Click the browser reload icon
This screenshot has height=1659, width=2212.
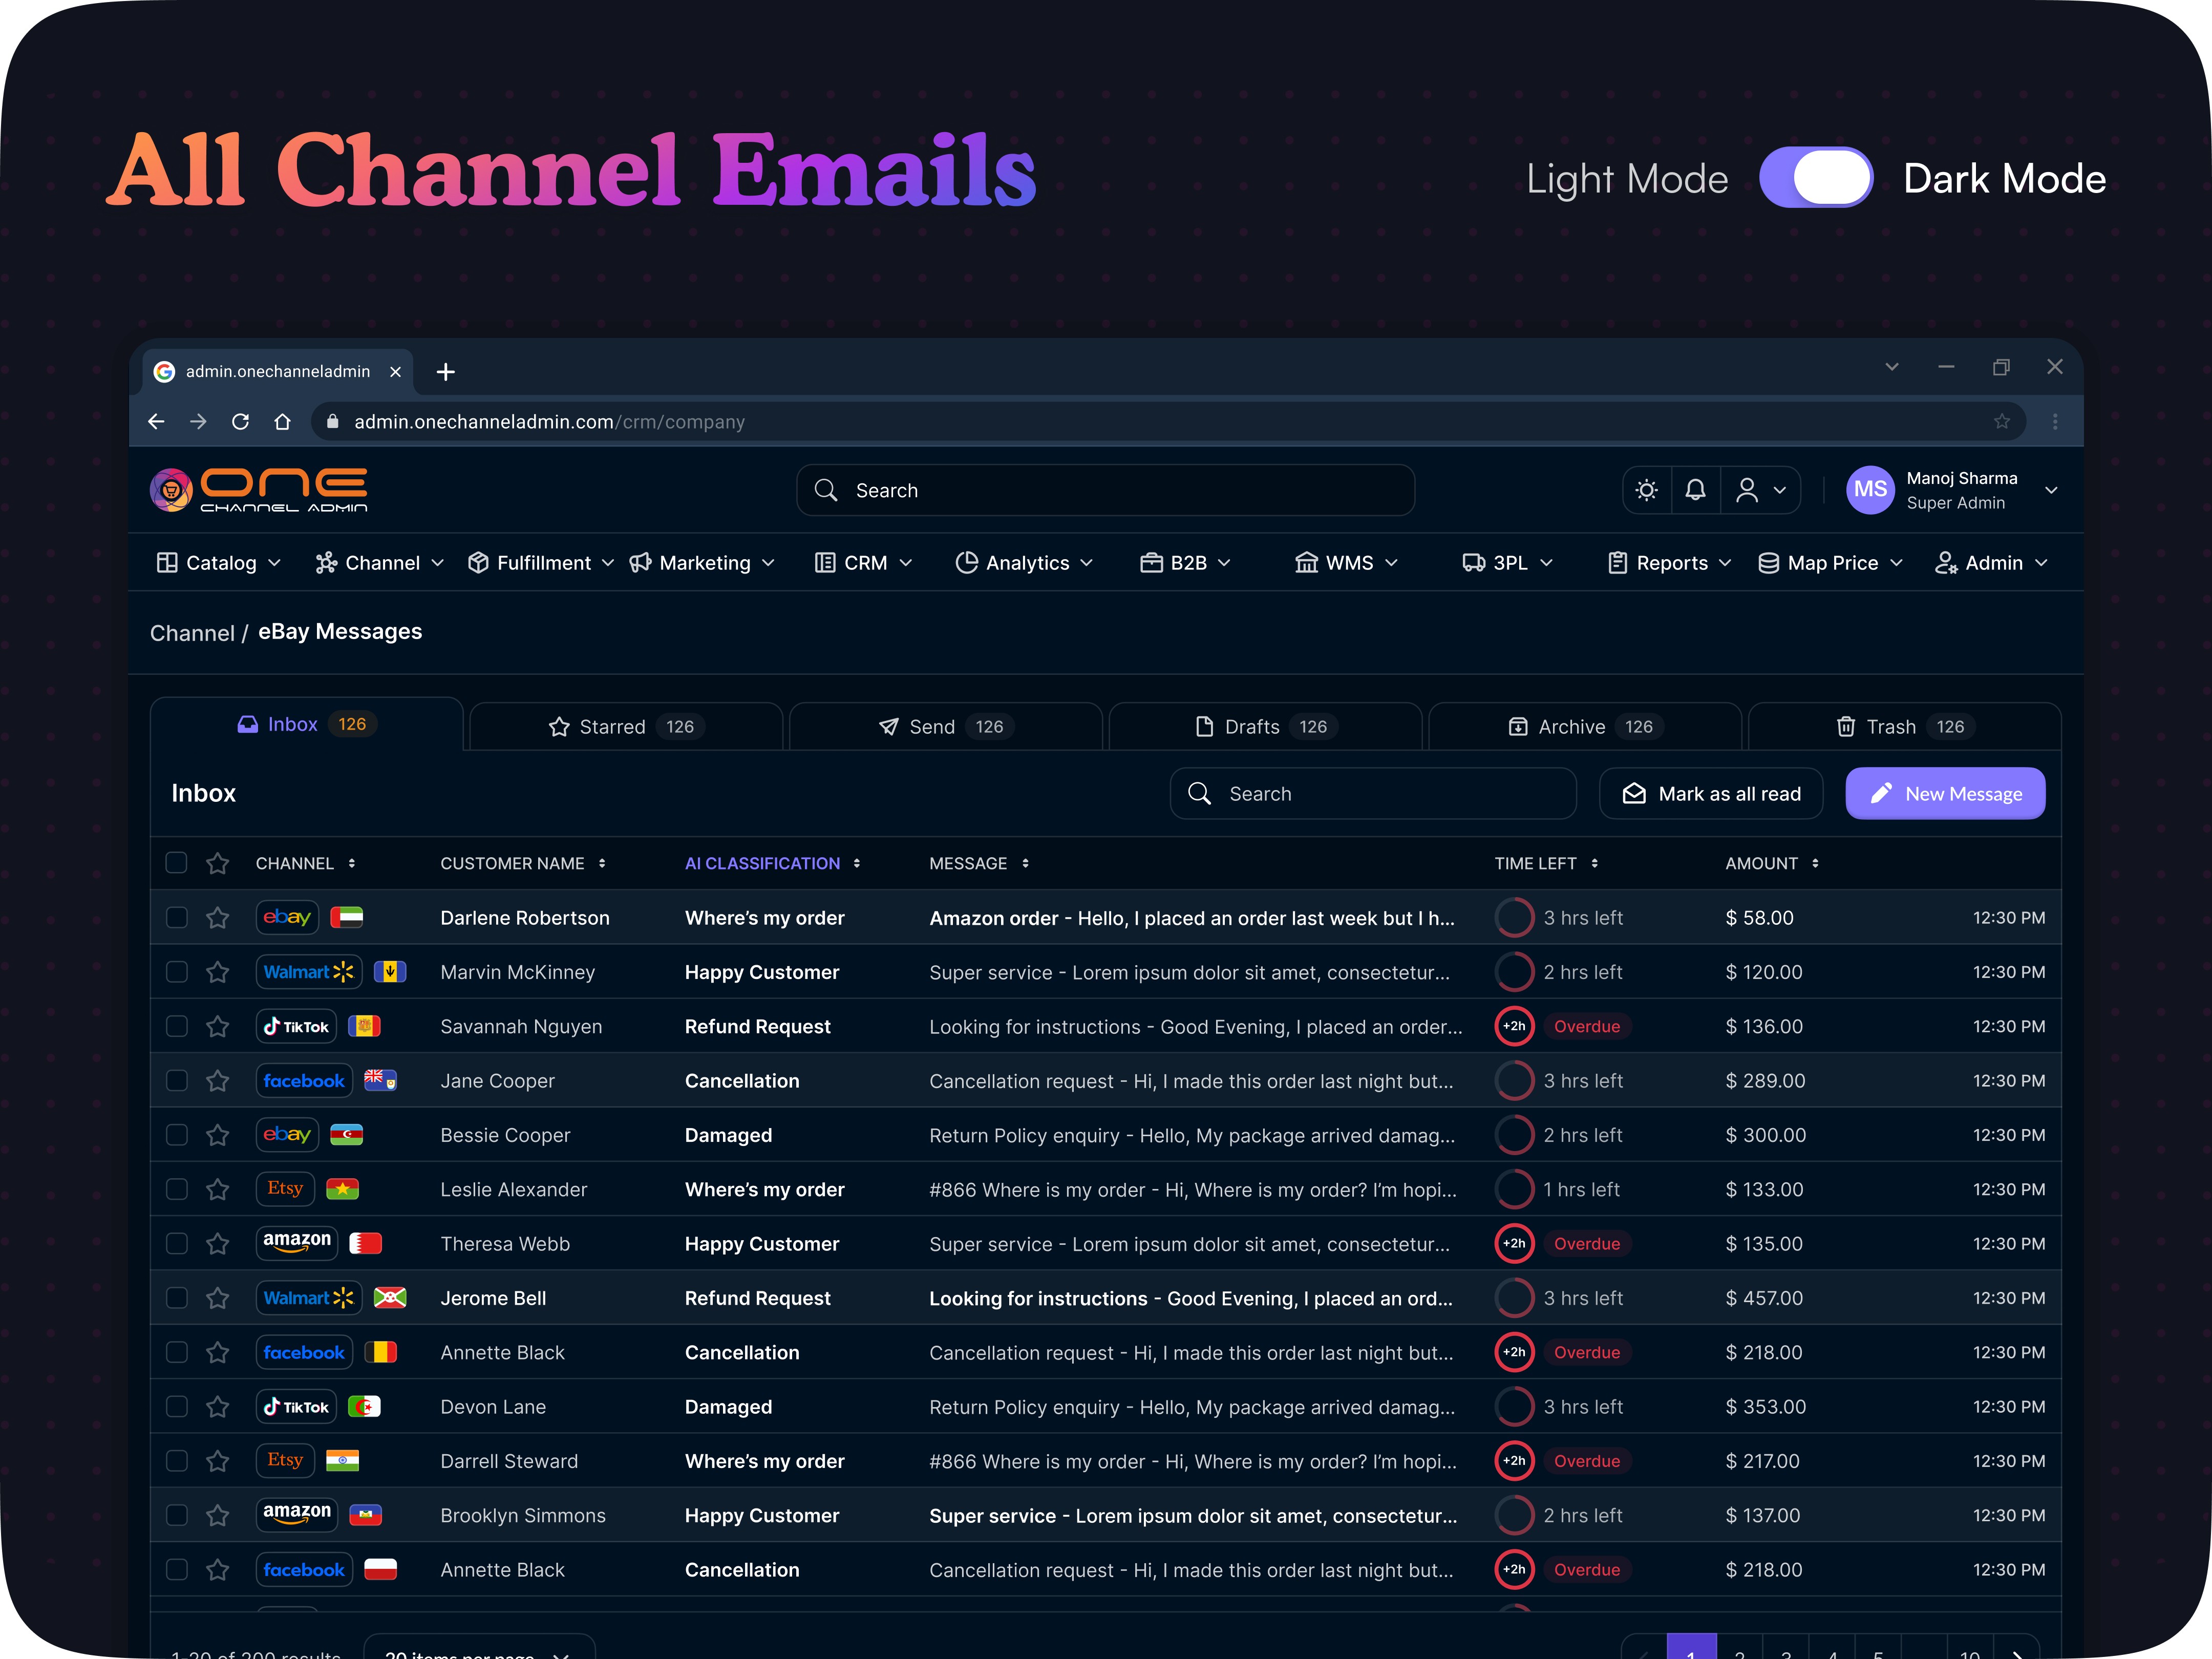pos(240,422)
